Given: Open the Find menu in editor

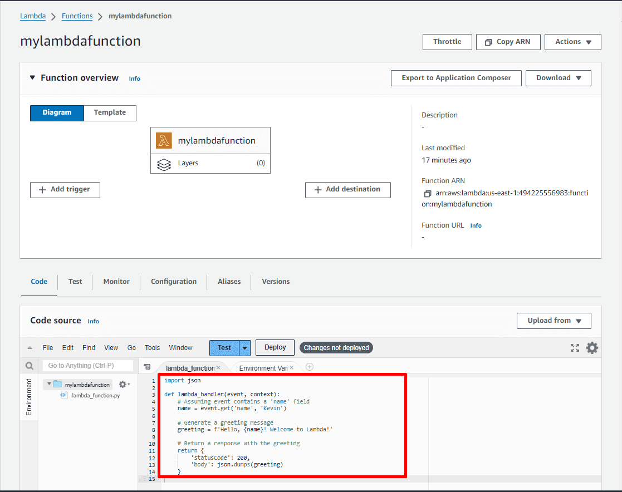Looking at the screenshot, I should click(89, 348).
